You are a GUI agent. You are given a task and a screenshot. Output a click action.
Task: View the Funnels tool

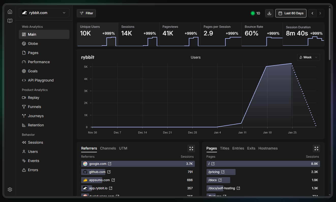click(34, 107)
